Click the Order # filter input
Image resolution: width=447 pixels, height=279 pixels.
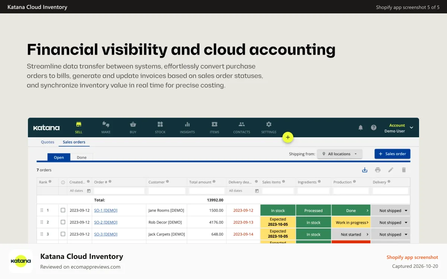pos(119,191)
